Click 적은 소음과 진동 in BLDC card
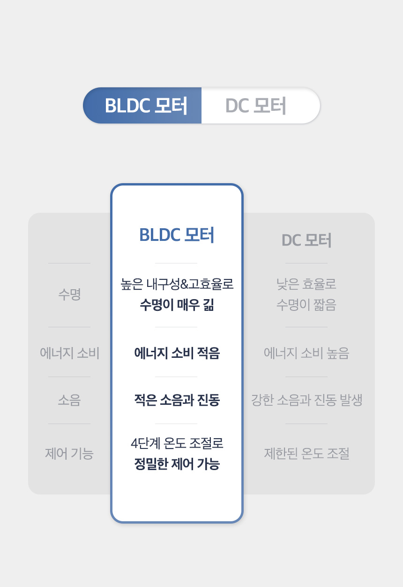This screenshot has height=587, width=403. click(177, 400)
